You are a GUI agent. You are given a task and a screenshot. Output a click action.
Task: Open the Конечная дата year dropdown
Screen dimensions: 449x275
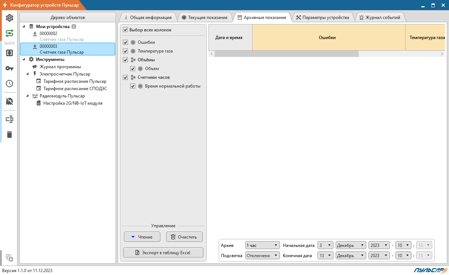coord(379,256)
